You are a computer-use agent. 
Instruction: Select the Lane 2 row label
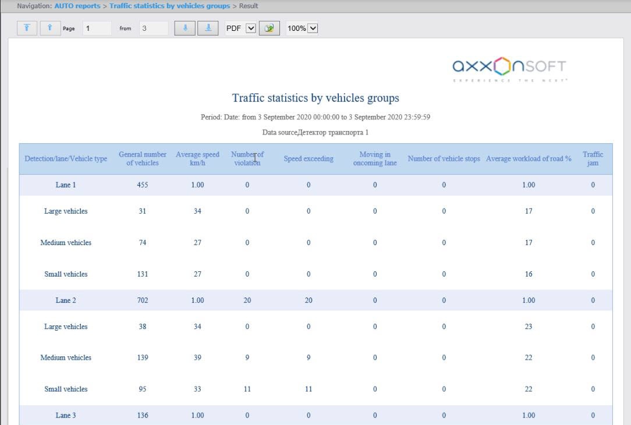coord(66,300)
